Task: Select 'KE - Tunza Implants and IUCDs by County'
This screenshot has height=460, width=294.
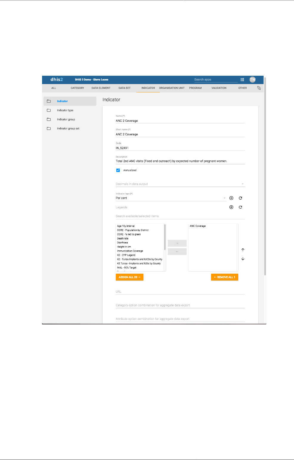Action: 140,259
